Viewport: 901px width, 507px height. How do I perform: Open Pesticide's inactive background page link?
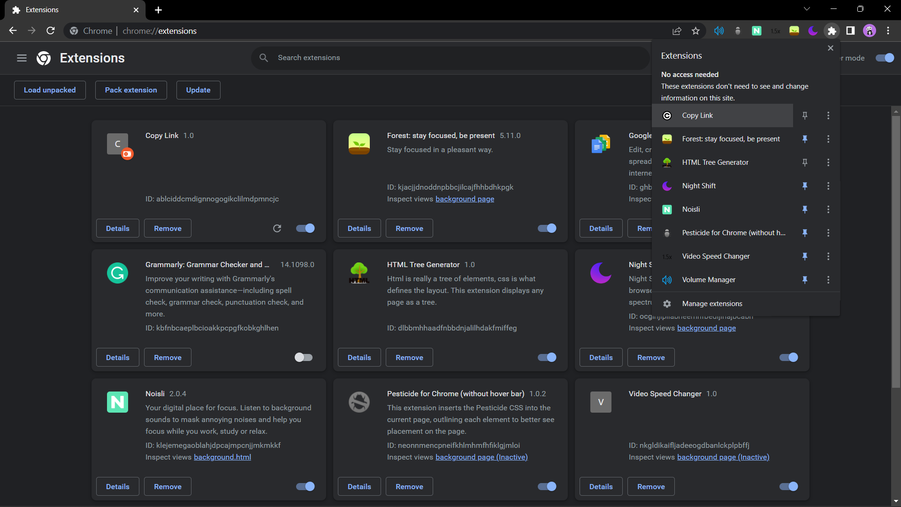481,457
